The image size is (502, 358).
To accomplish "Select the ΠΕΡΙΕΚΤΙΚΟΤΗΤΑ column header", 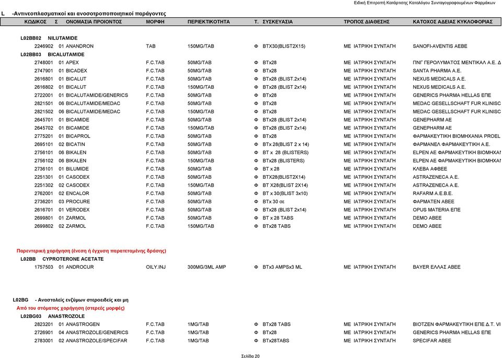I will point(209,22).
